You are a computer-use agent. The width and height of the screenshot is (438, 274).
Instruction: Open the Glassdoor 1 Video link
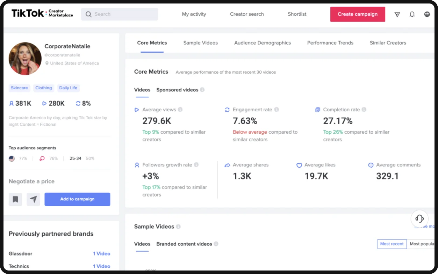coord(102,253)
